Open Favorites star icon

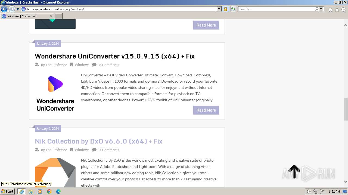tap(337, 9)
